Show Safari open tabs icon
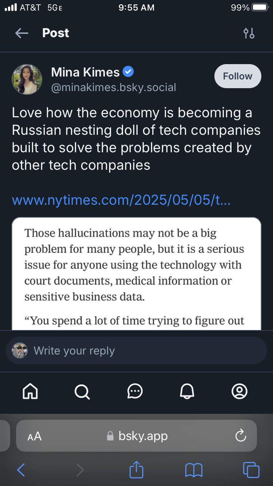This screenshot has height=486, width=273. click(x=251, y=470)
